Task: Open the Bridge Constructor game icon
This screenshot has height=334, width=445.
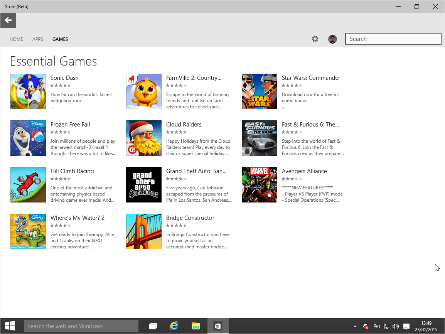Action: 144,231
